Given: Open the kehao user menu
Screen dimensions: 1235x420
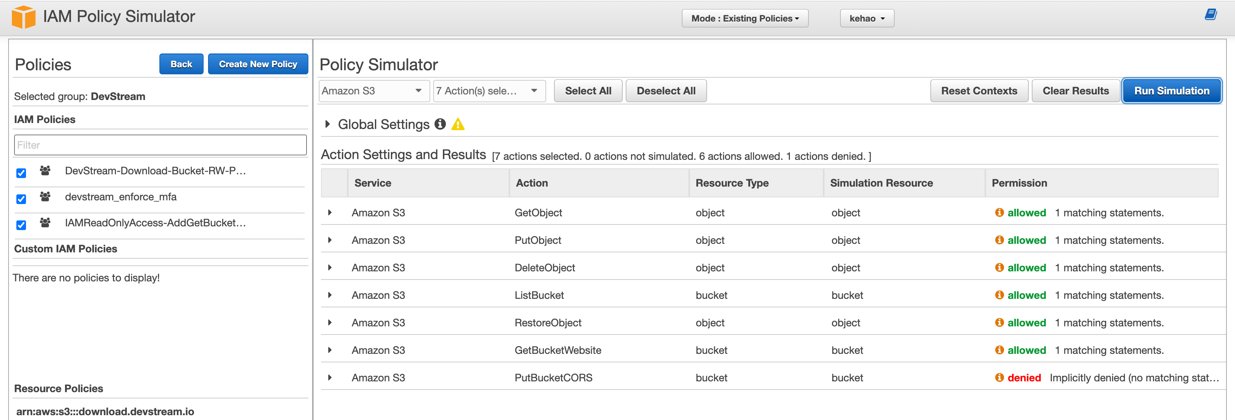Looking at the screenshot, I should click(867, 18).
